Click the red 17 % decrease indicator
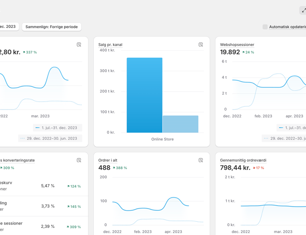Screen dimensions: 306x235 258,168
